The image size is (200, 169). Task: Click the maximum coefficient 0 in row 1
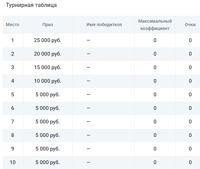point(155,40)
